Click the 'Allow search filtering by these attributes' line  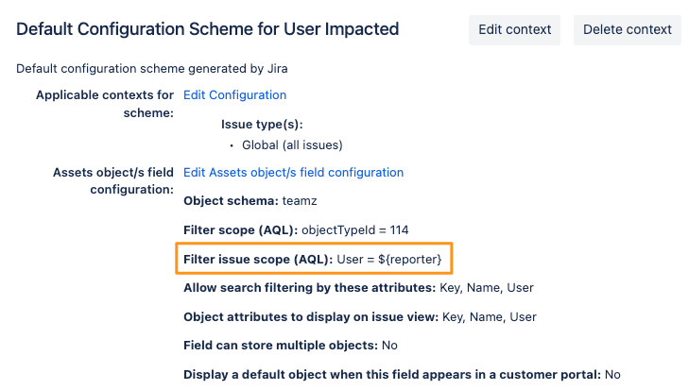pos(307,288)
